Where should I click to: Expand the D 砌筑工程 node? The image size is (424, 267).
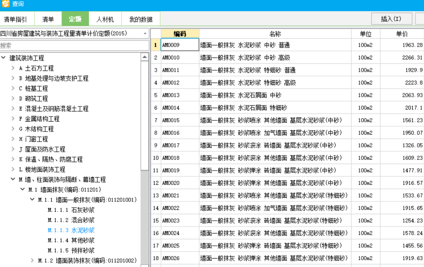[13, 98]
